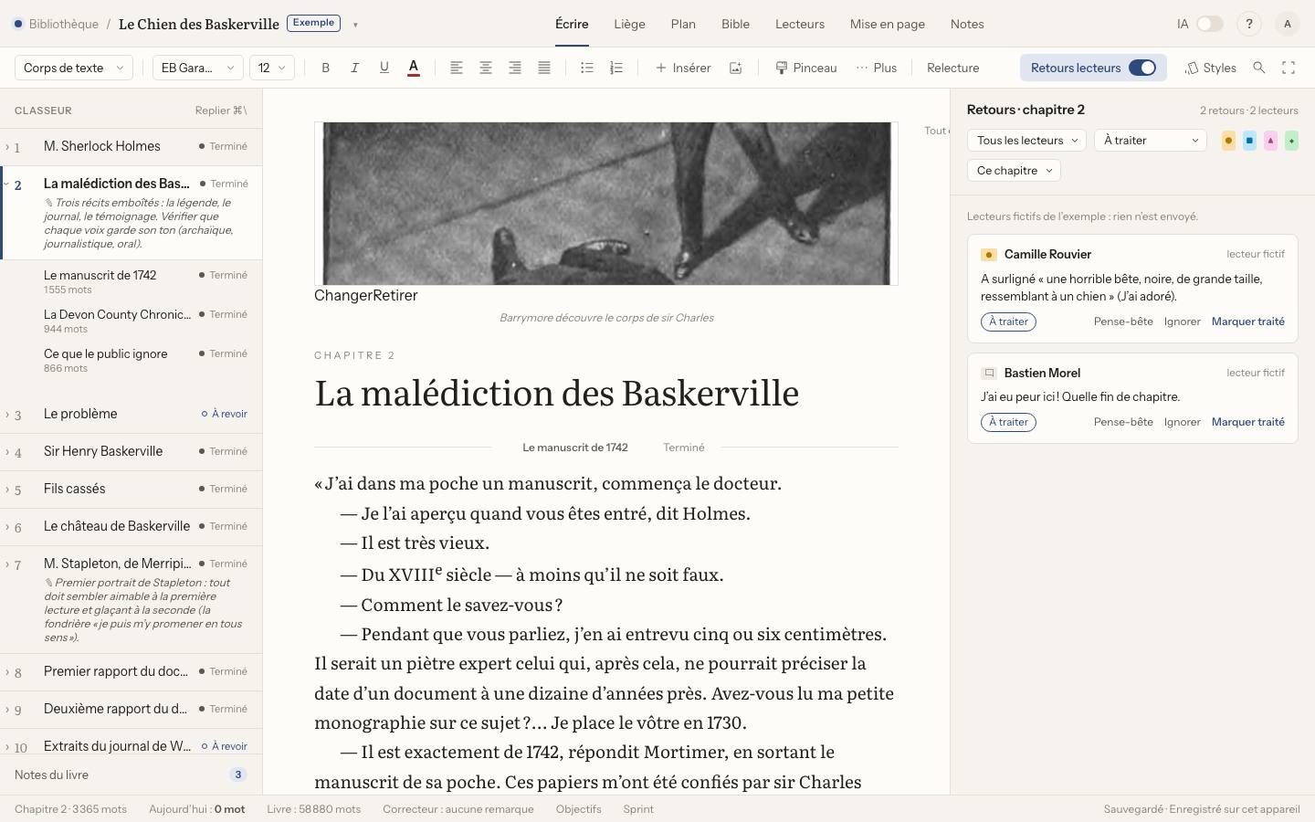1315x822 pixels.
Task: Open the text color picker
Action: [x=414, y=68]
